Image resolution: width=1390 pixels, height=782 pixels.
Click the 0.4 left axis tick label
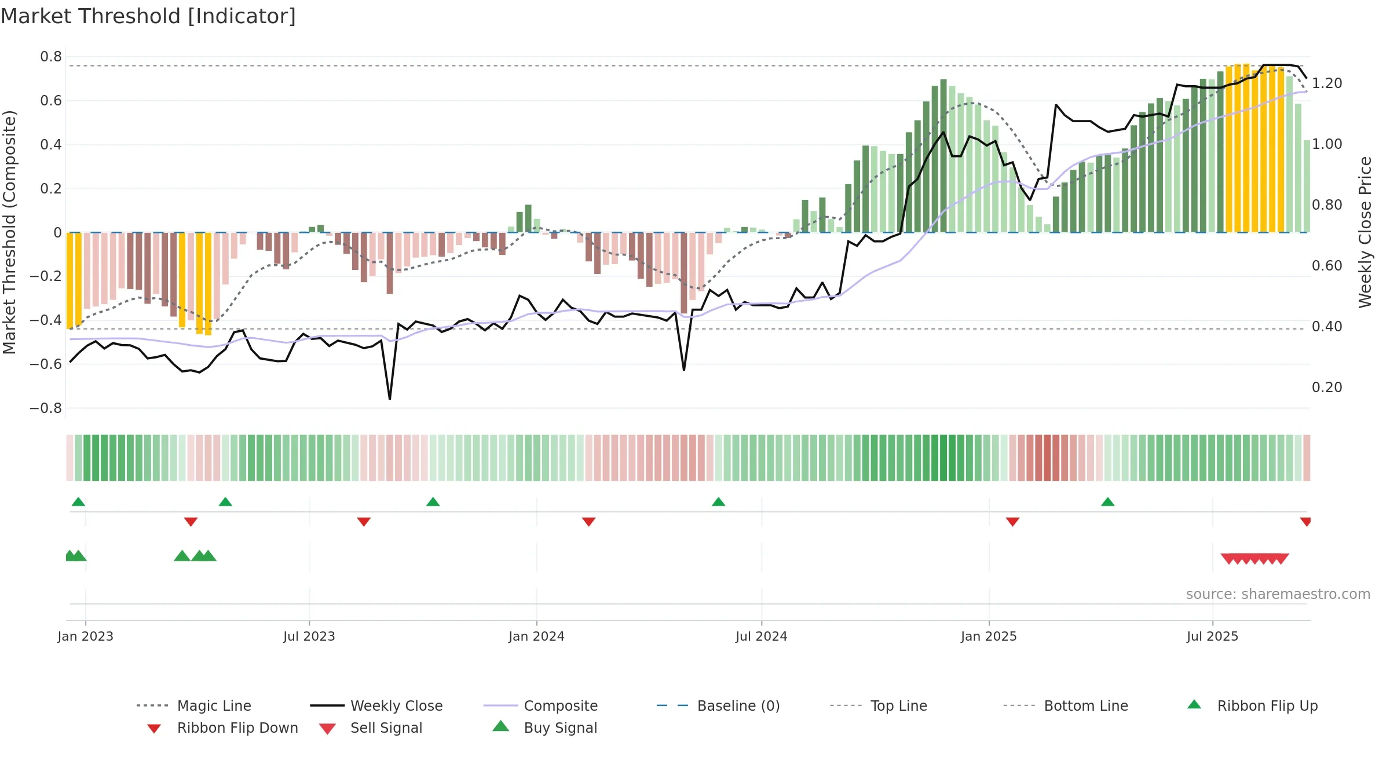coord(51,145)
